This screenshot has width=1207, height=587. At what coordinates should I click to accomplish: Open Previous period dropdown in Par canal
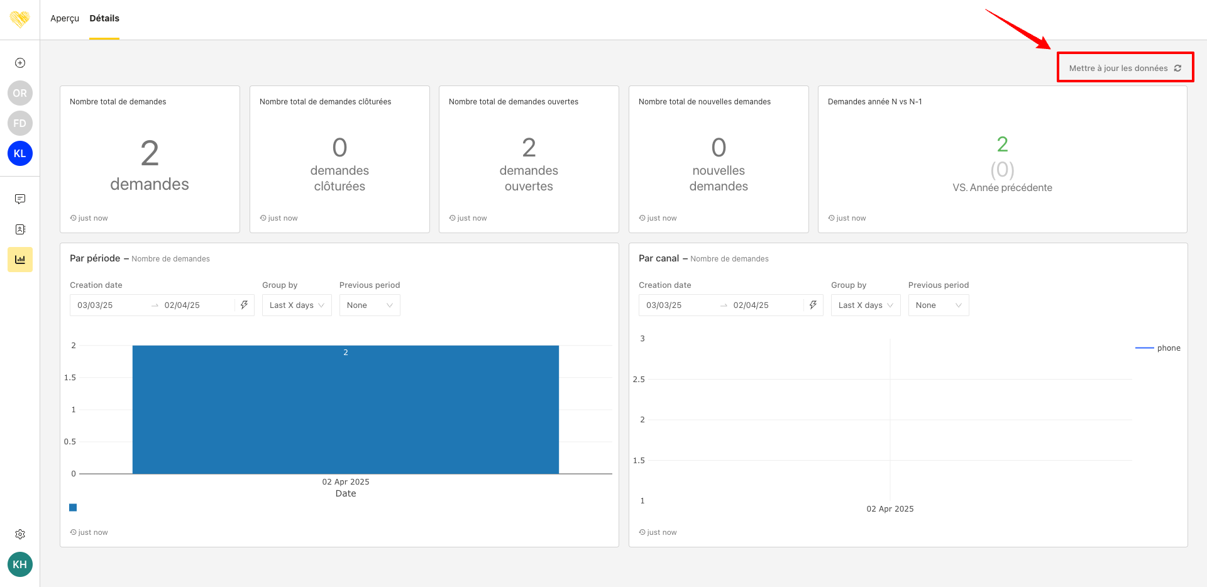click(939, 305)
